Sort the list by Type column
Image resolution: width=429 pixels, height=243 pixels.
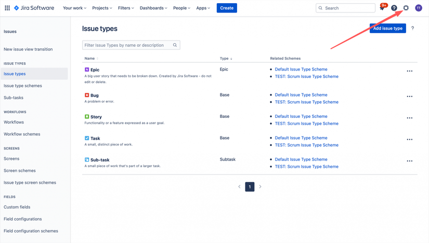(226, 59)
